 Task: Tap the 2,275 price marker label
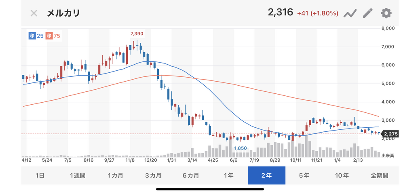(x=390, y=134)
